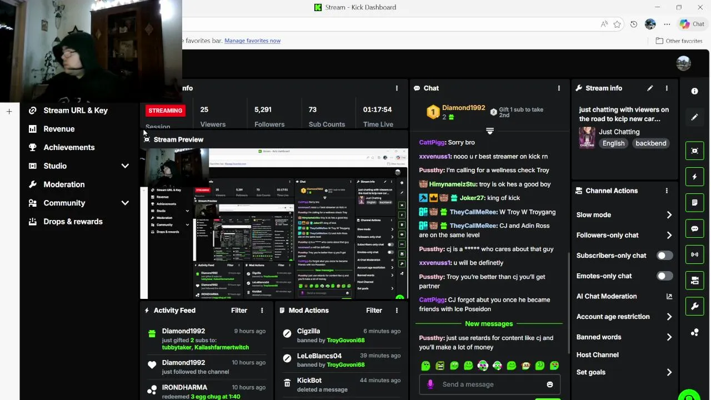Open AI Chat Moderation external link
This screenshot has height=400, width=711.
[x=669, y=296]
